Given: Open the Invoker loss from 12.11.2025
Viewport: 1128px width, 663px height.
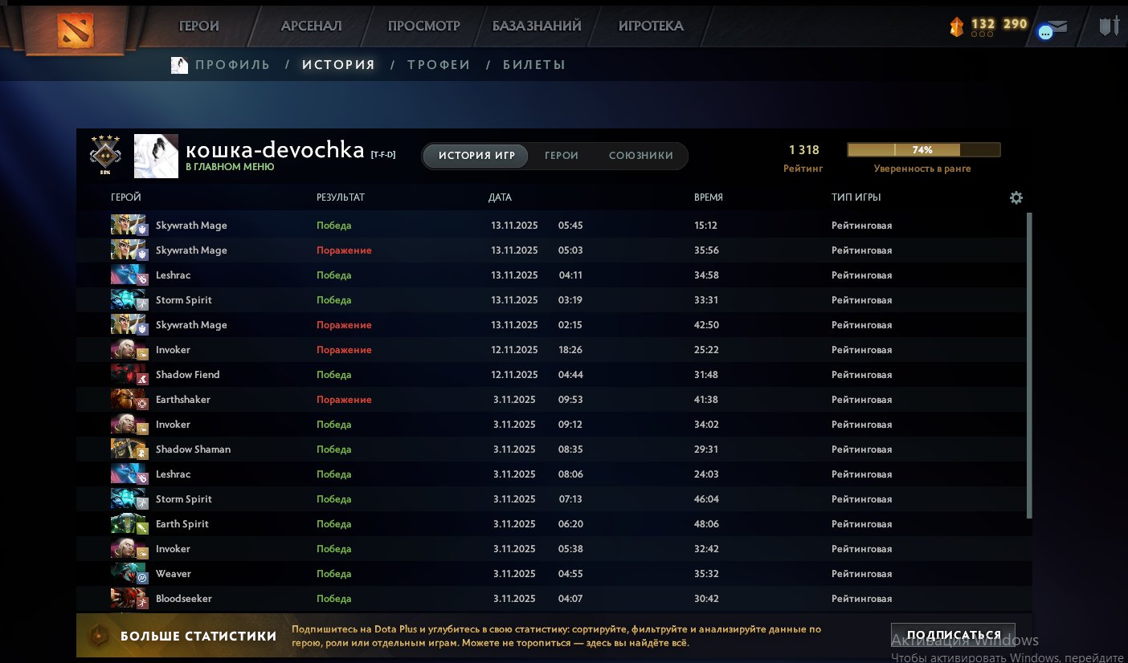Looking at the screenshot, I should point(482,349).
